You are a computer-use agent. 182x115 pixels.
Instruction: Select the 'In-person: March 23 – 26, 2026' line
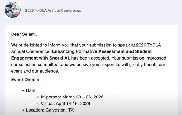click(72, 97)
